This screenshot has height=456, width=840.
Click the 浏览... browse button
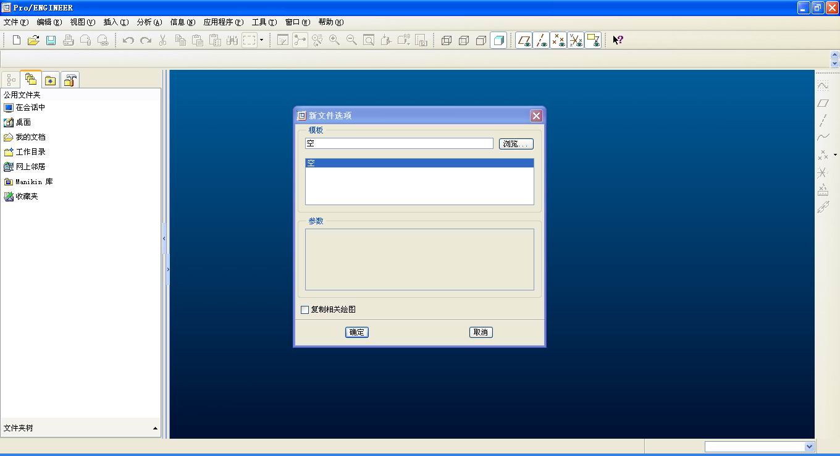(516, 144)
